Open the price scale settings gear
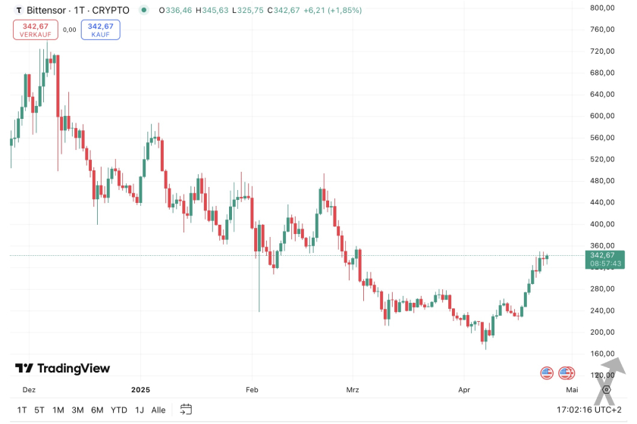 click(x=606, y=389)
